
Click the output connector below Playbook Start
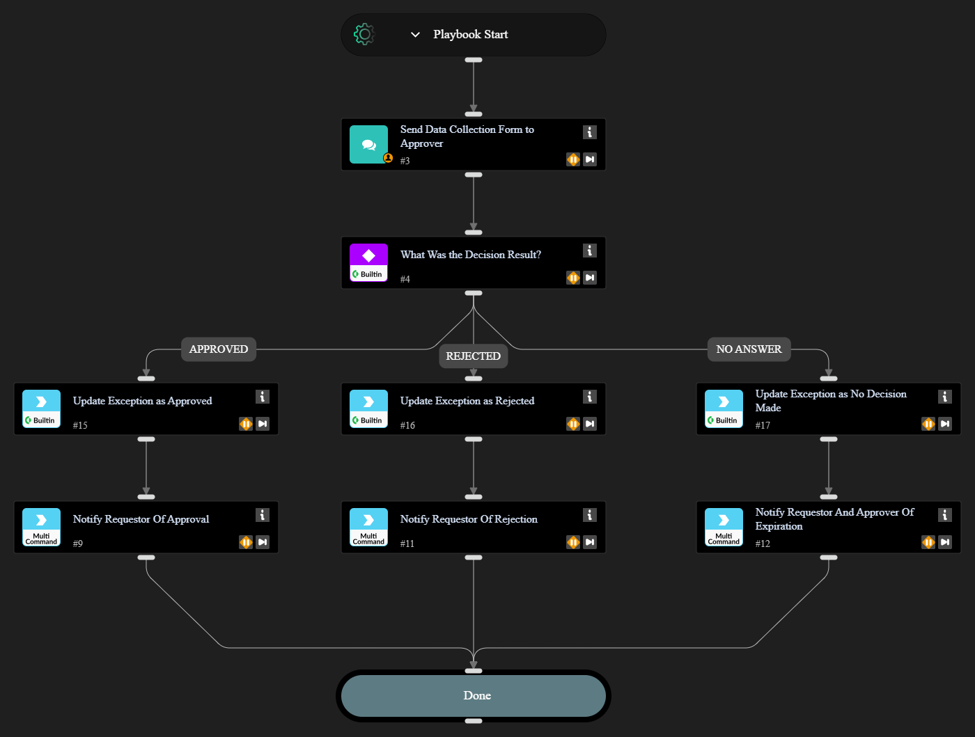point(474,60)
